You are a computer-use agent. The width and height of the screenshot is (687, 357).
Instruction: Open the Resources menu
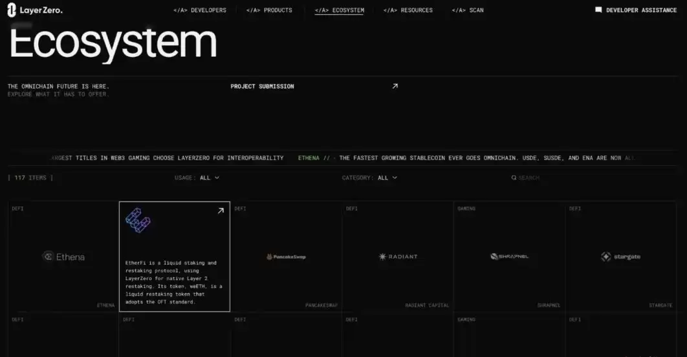[408, 10]
